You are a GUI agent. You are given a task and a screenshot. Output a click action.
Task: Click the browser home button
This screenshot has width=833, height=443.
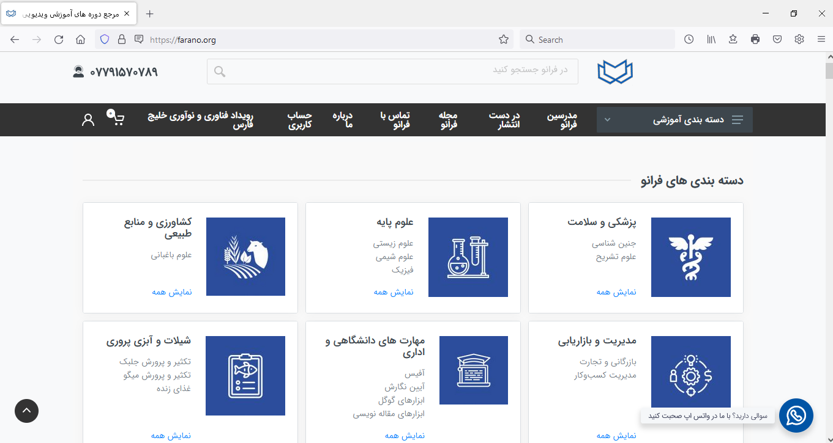click(80, 40)
